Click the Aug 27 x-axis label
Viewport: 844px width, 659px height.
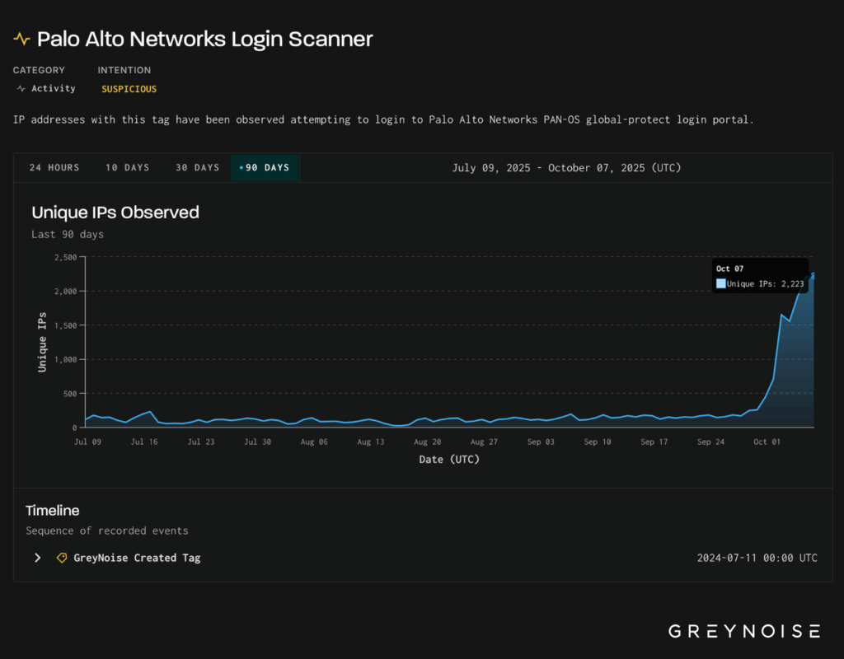484,442
